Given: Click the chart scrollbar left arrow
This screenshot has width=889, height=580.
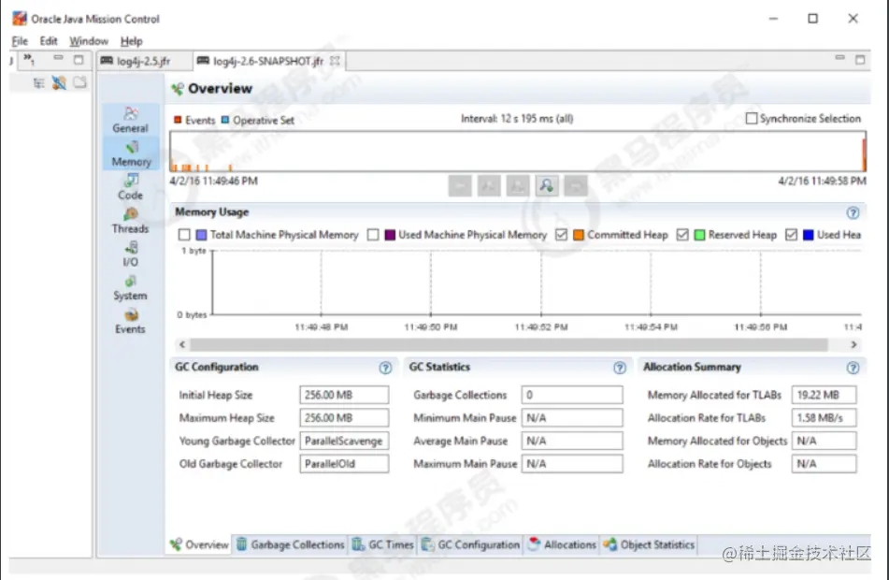Looking at the screenshot, I should point(182,344).
